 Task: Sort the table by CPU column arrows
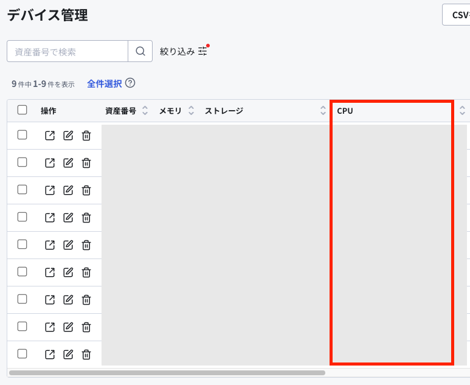pos(462,110)
